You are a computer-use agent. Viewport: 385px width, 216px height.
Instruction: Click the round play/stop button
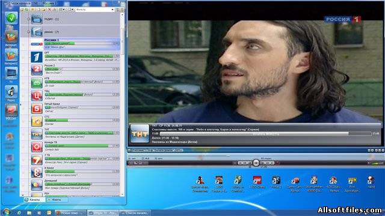pos(256,163)
